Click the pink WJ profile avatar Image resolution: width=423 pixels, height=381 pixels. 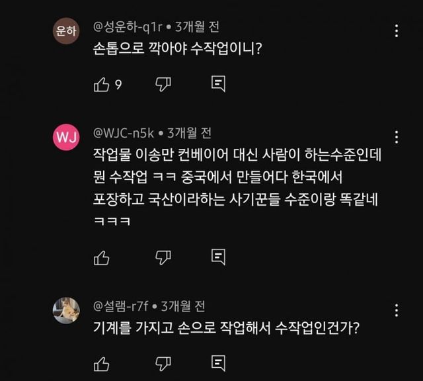pos(66,138)
